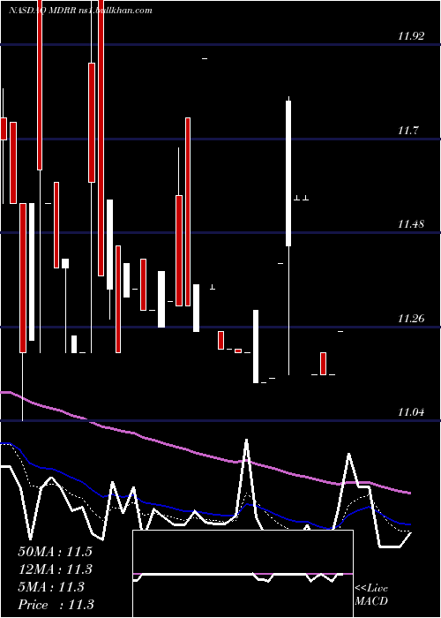Click the 11.7 price axis label

407,131
